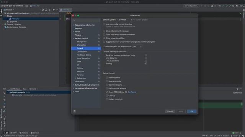Click the Collapse All icon in Git tool window
245x137 pixels.
coord(4,126)
